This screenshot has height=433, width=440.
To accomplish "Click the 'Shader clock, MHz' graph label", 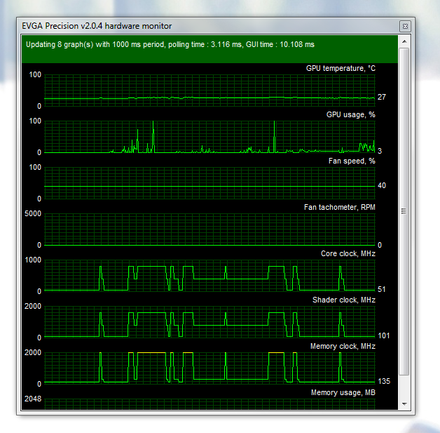I will pos(344,300).
